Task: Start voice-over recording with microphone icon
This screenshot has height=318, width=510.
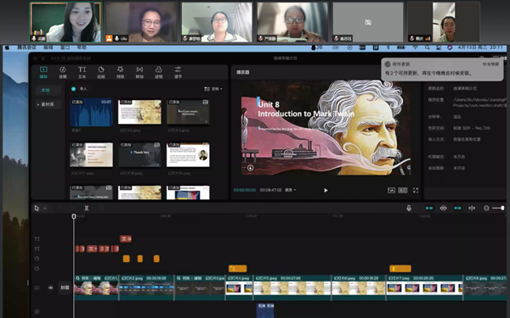Action: pyautogui.click(x=409, y=208)
